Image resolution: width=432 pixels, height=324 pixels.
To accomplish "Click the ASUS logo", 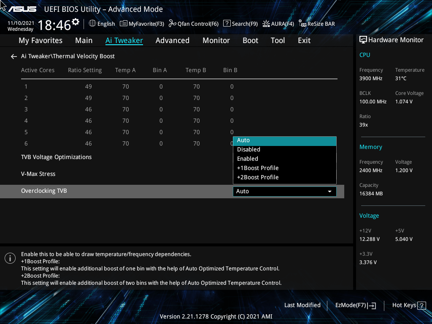I will click(22, 9).
